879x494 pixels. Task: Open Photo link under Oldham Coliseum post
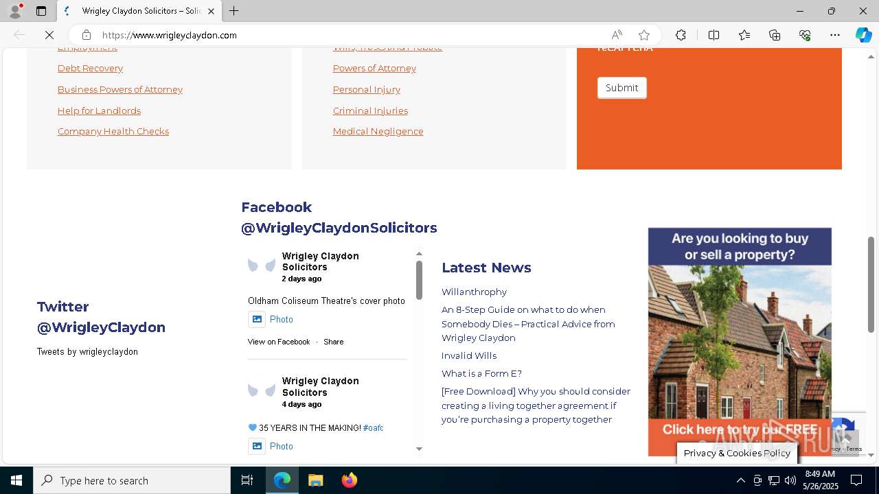pyautogui.click(x=281, y=319)
